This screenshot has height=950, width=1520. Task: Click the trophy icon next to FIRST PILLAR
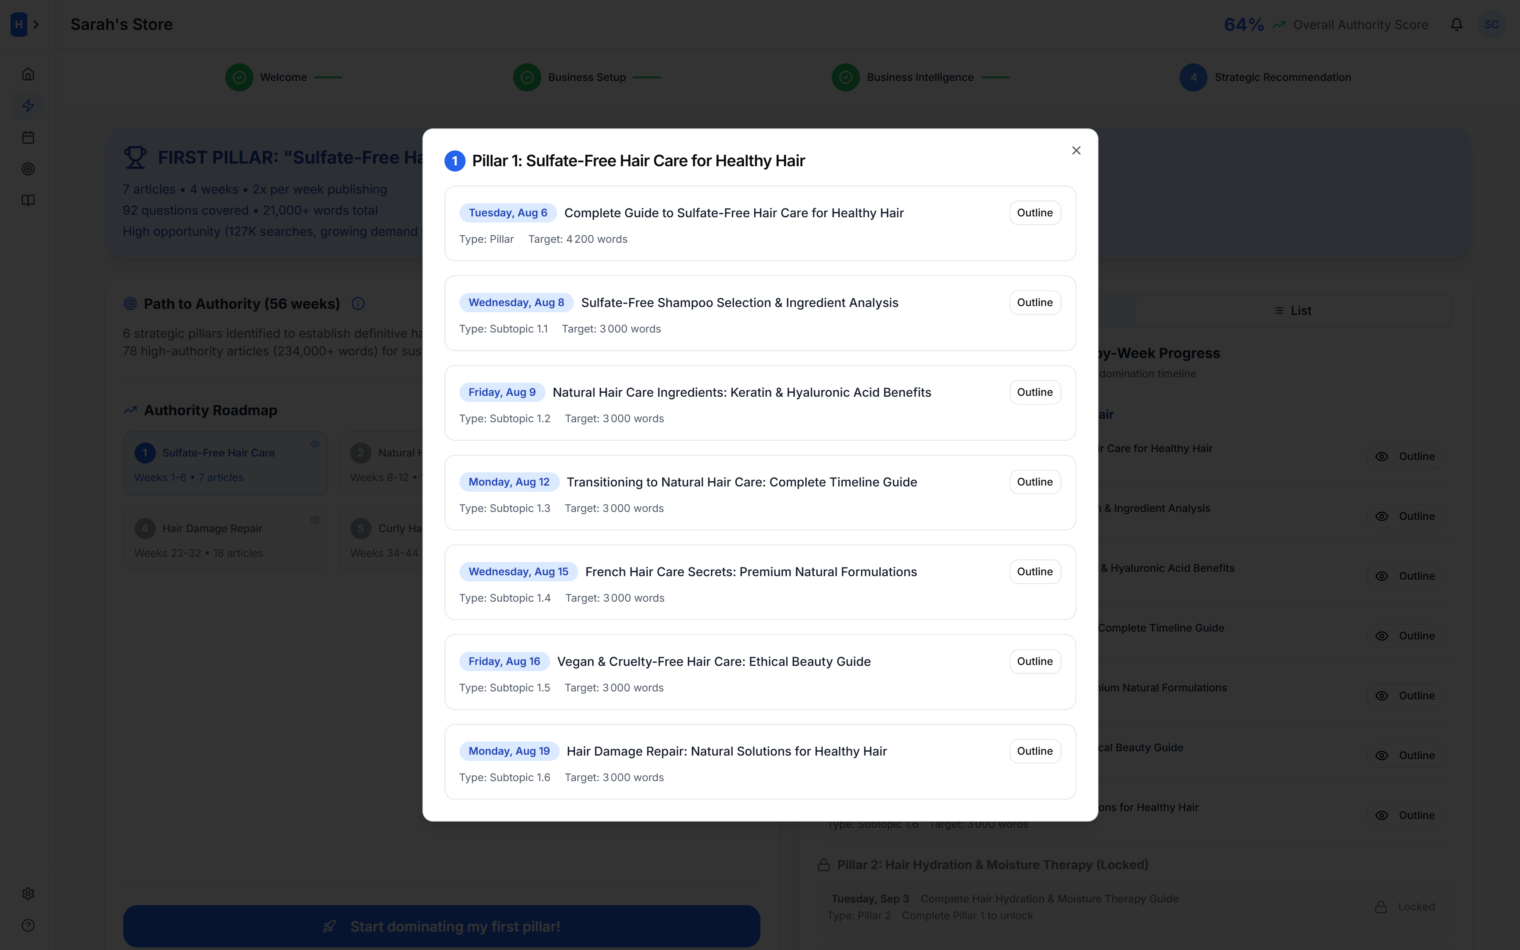pyautogui.click(x=135, y=157)
